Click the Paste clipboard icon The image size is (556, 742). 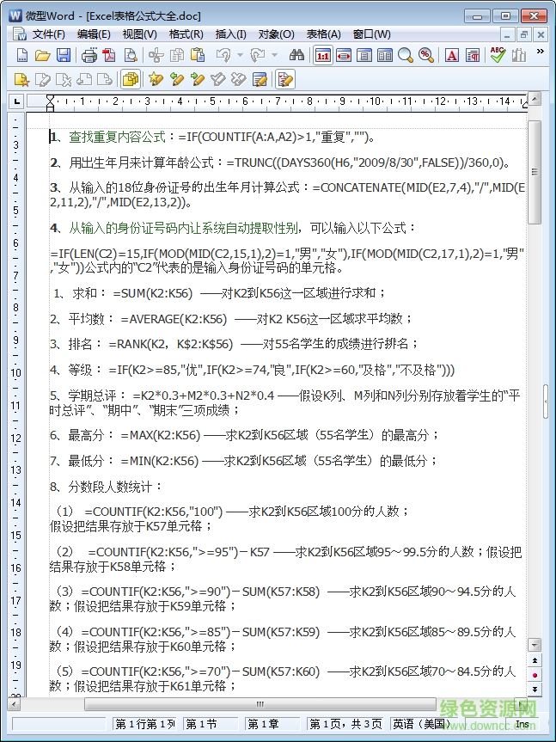(x=198, y=55)
